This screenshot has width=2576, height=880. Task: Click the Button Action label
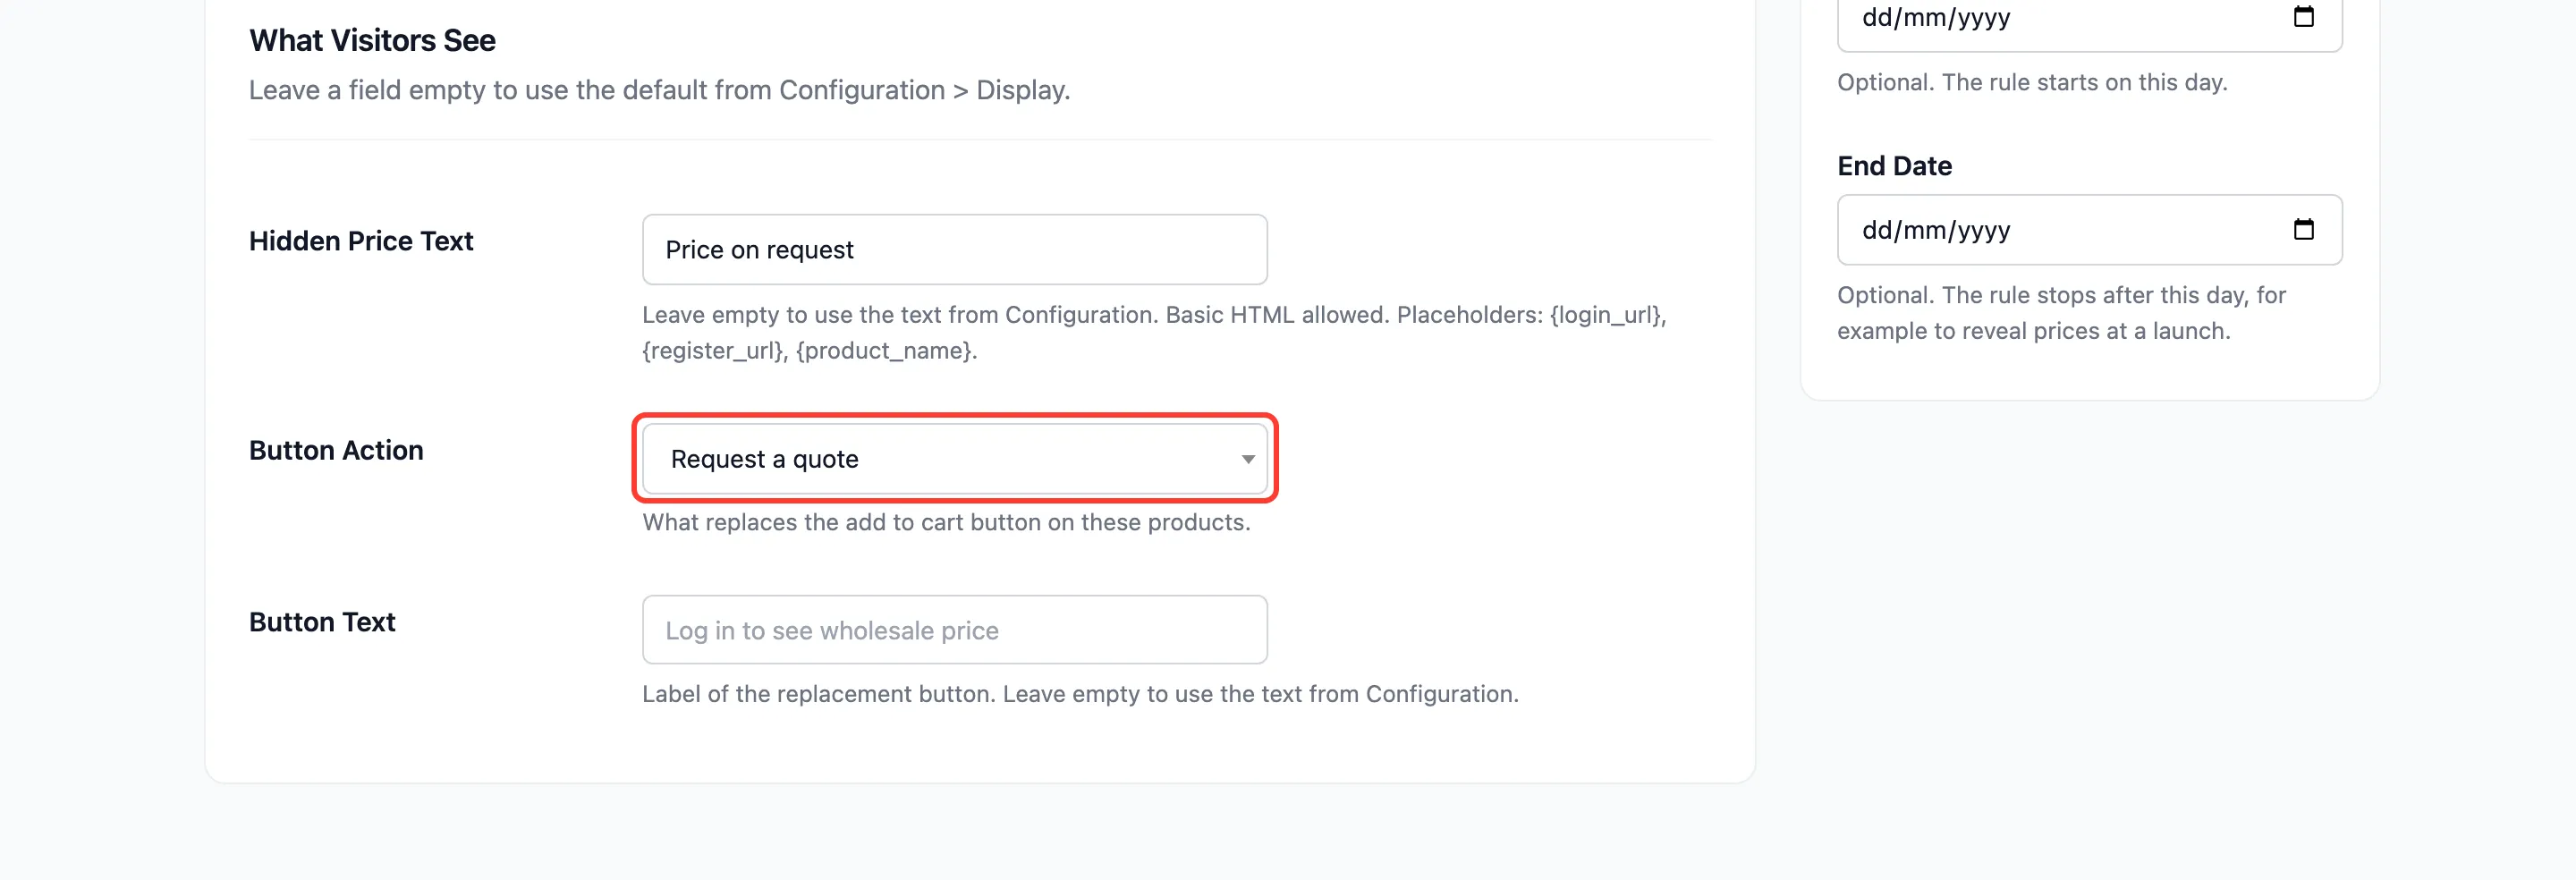336,450
